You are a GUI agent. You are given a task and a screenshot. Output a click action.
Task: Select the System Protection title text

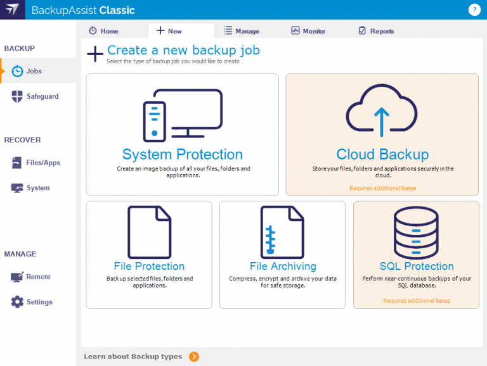click(x=182, y=155)
